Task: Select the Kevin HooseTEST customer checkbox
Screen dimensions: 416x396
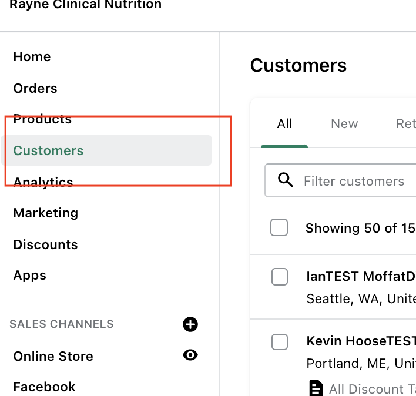Action: 280,341
